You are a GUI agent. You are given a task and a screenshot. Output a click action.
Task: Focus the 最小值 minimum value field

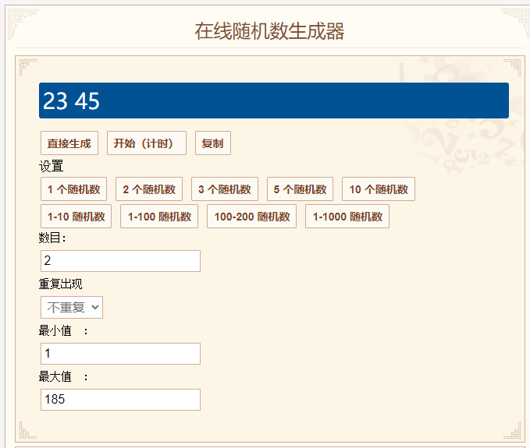[x=120, y=354]
